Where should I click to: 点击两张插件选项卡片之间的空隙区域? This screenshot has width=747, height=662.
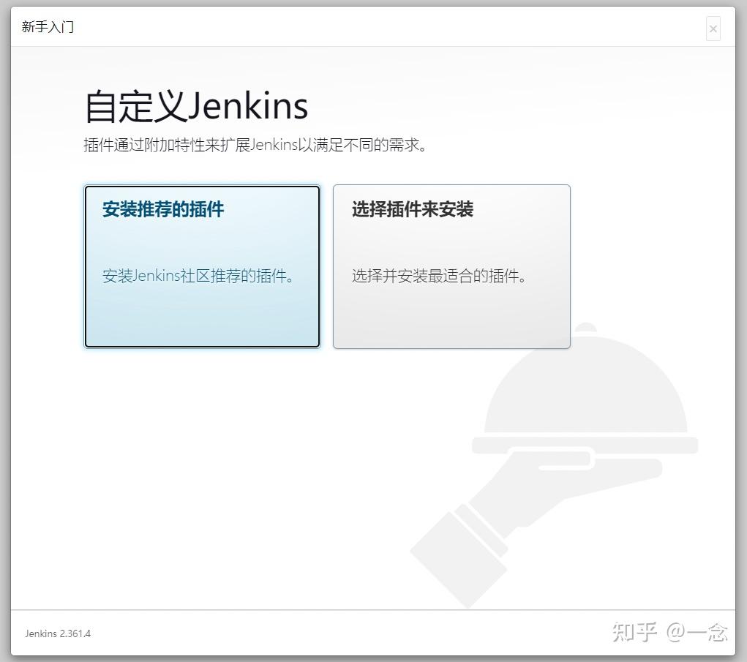pyautogui.click(x=327, y=266)
